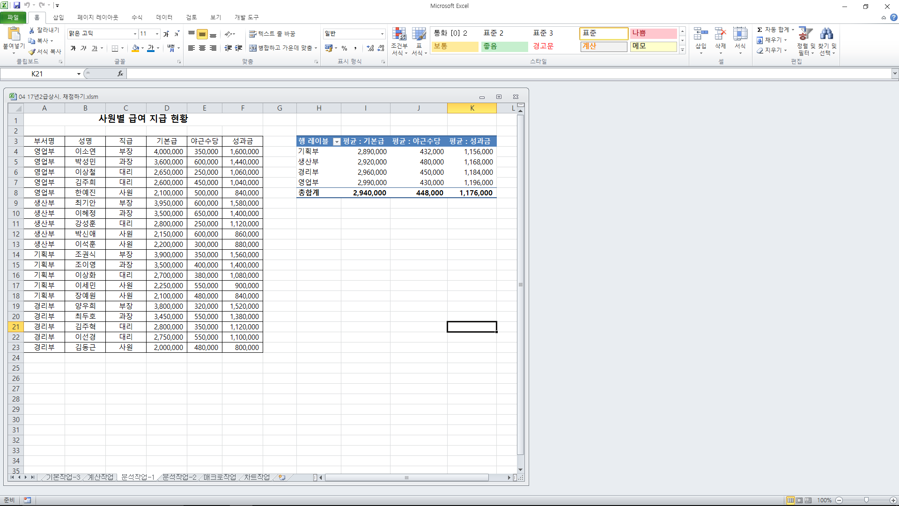Screen dimensions: 899x506
Task: Click the Insert Function fx icon
Action: pos(120,74)
